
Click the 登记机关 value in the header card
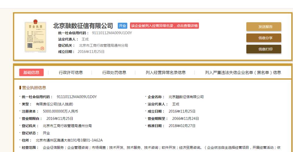[103, 46]
